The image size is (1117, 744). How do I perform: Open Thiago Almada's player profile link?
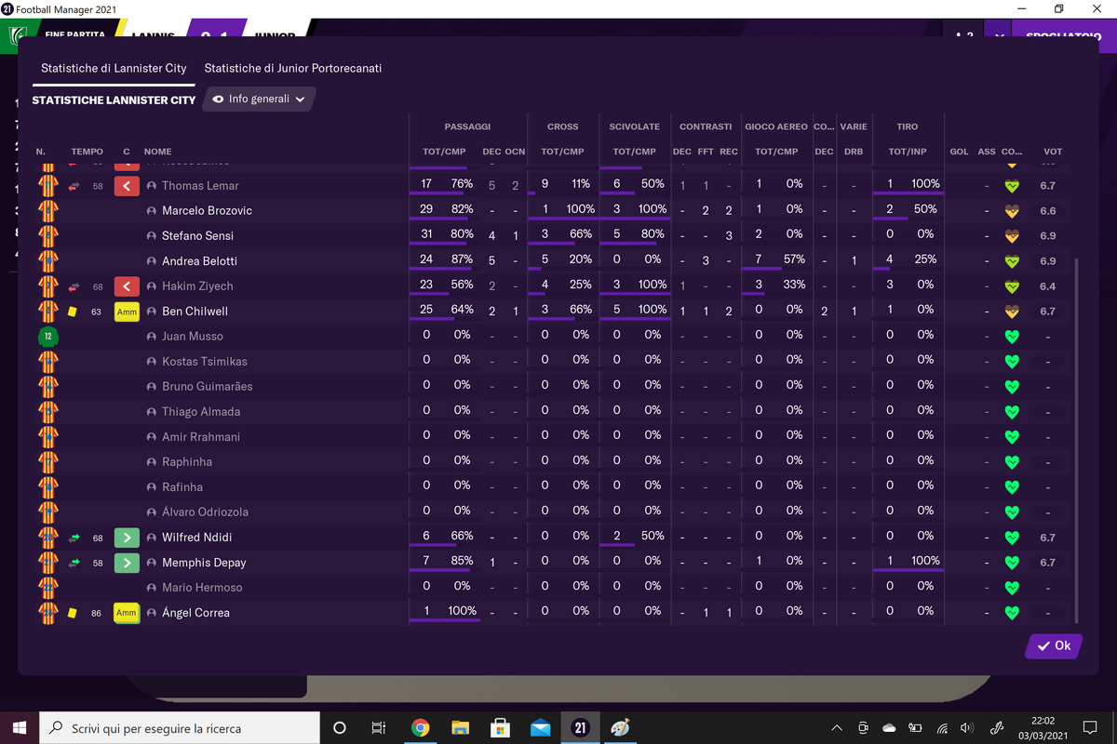201,412
